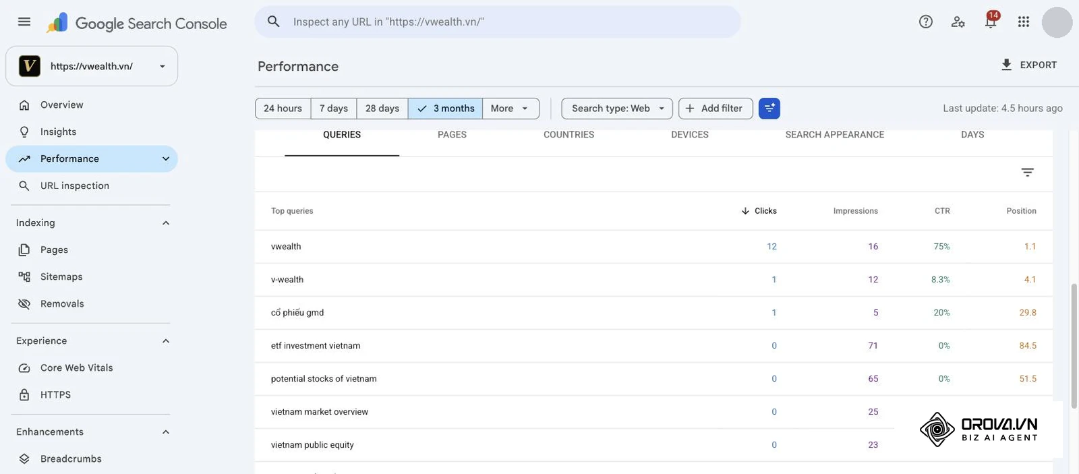Click the URL inspection magnifier icon

point(24,186)
